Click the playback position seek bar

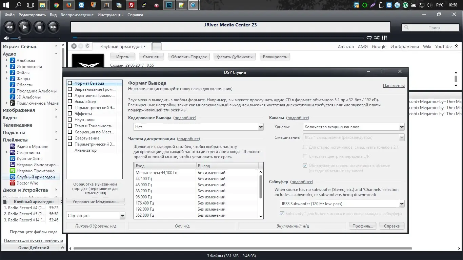coord(218,38)
